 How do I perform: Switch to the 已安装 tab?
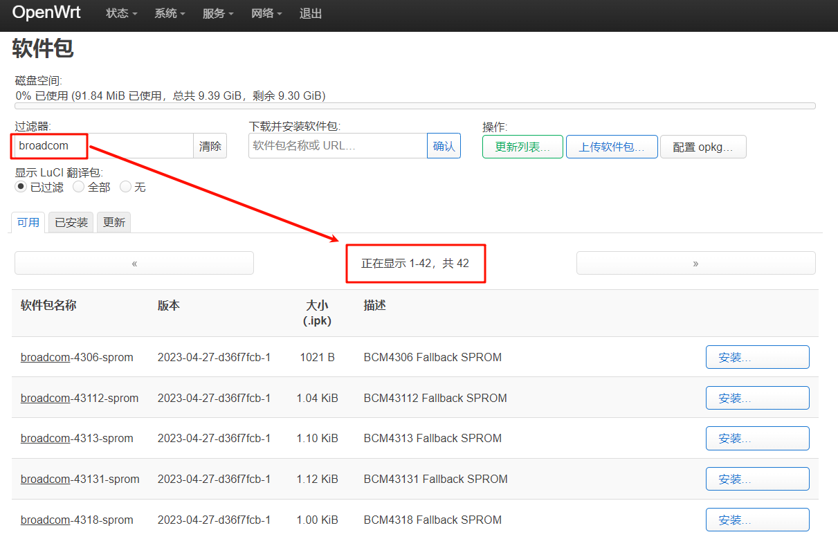pos(71,223)
